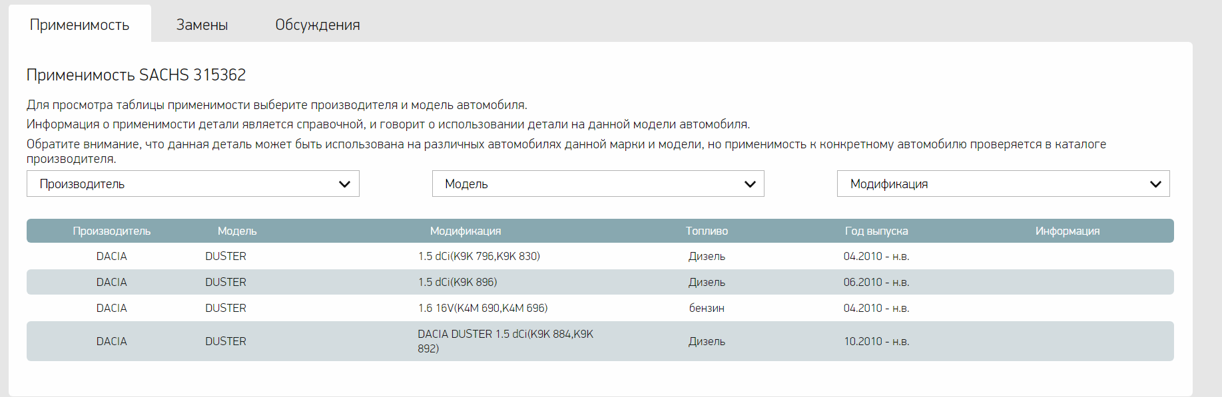Open the Производитель dropdown
Image resolution: width=1222 pixels, height=397 pixels.
[x=193, y=184]
